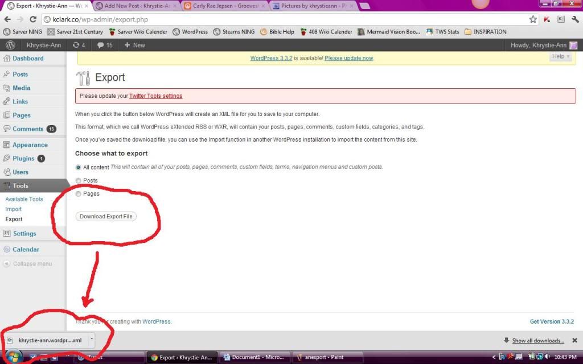Click the Dashboard house icon in the sidebar

(x=7, y=59)
